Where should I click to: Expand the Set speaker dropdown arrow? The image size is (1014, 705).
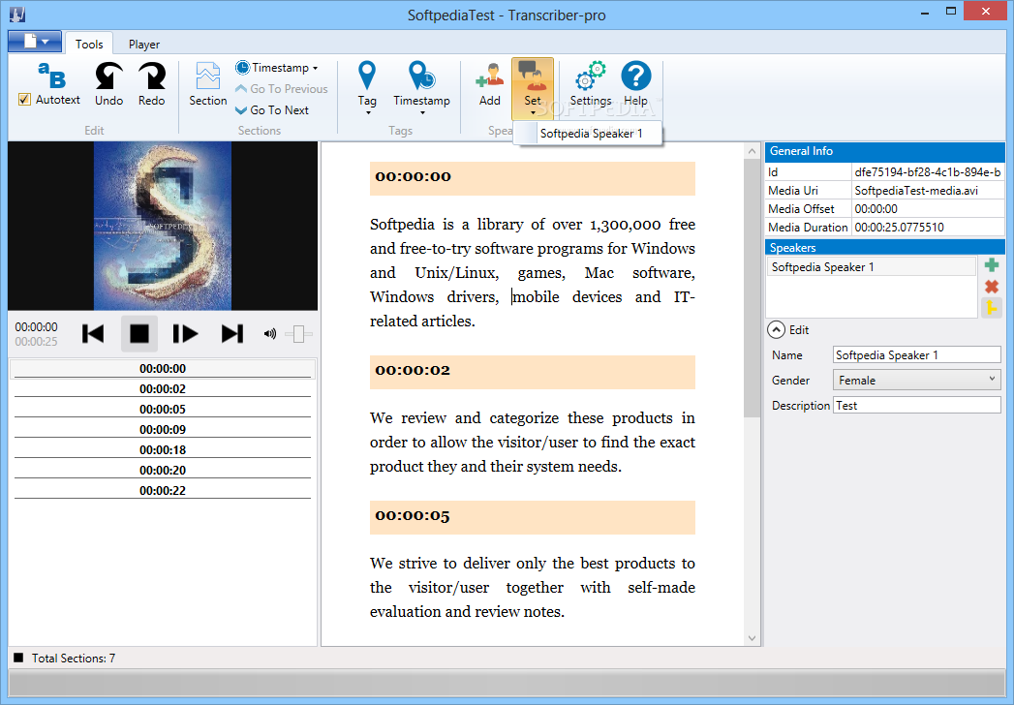(533, 113)
